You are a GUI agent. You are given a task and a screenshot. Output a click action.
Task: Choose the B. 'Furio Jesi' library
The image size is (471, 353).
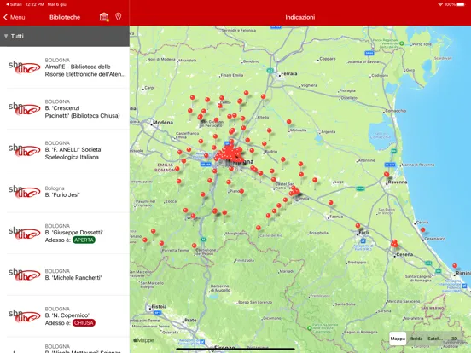65,192
